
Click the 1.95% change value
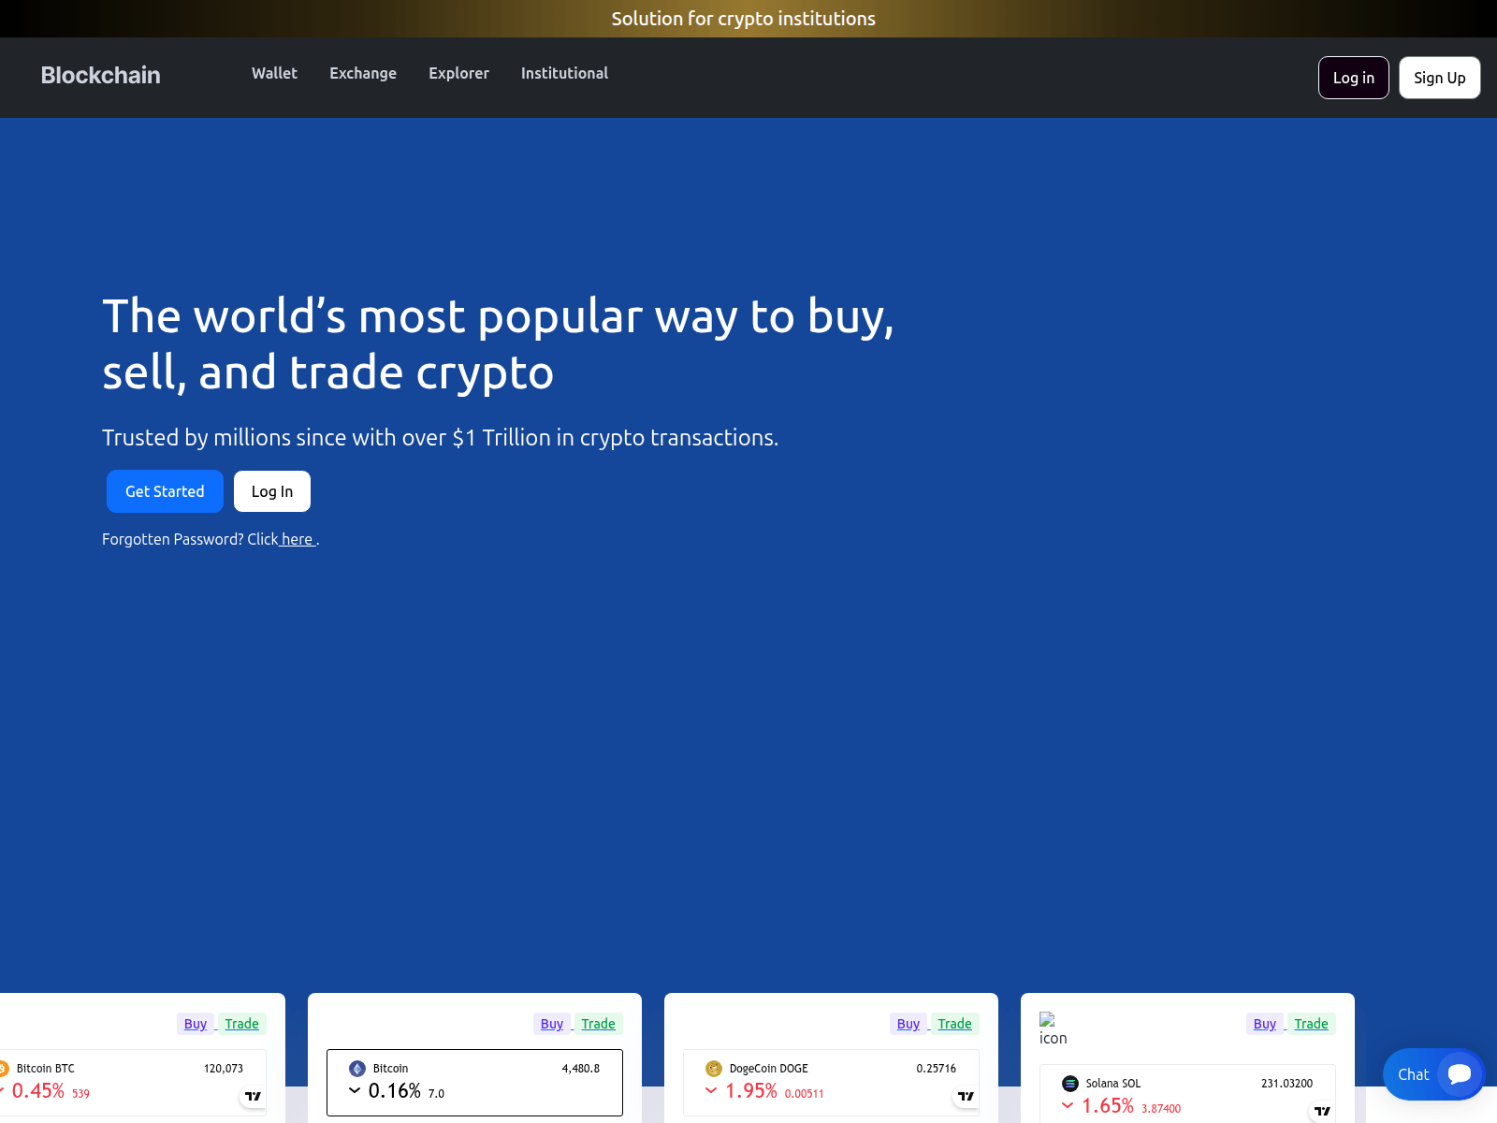(x=751, y=1091)
